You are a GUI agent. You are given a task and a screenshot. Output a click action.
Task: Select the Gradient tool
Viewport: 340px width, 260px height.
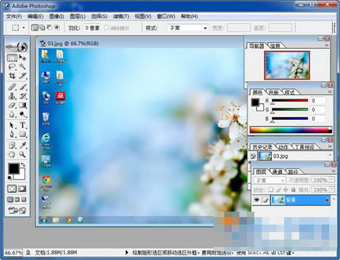tap(22, 105)
